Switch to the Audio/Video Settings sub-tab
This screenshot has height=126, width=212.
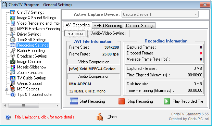coord(109,33)
